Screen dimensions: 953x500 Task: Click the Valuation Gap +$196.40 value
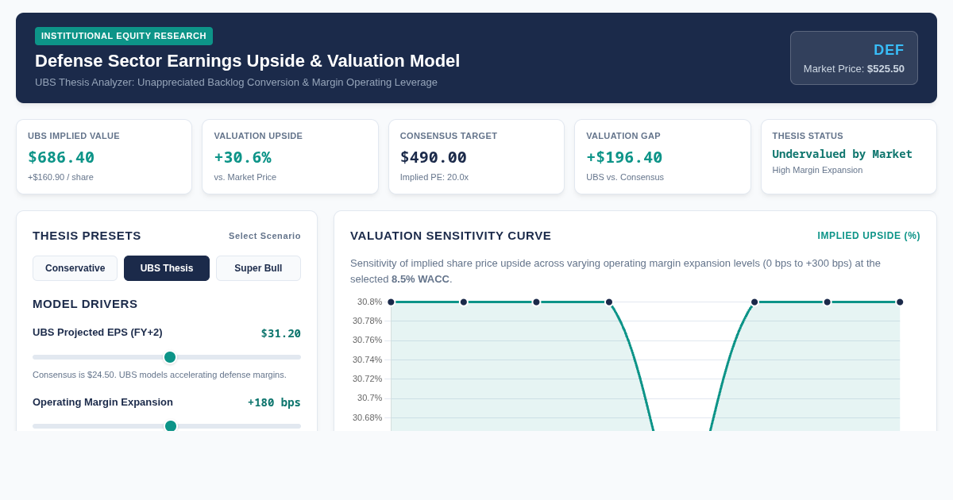point(624,157)
